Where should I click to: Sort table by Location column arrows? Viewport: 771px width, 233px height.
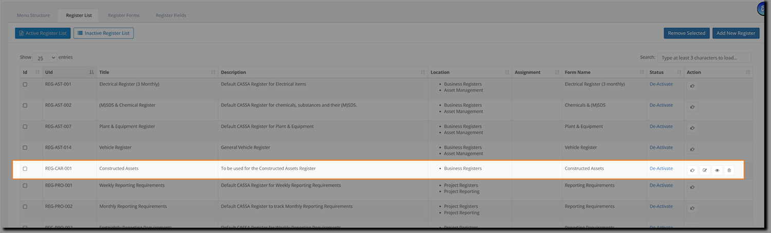point(507,72)
